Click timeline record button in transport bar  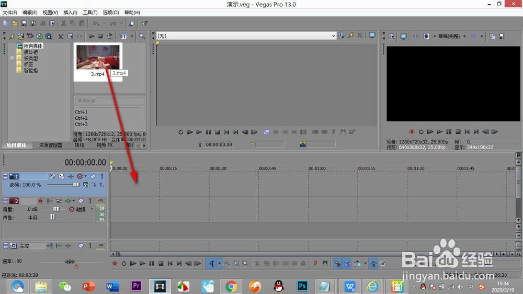pyautogui.click(x=115, y=264)
